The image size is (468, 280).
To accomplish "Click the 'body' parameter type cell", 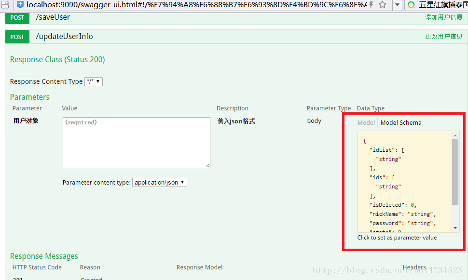I will 314,121.
